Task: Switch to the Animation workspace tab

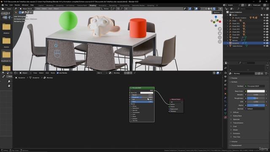Action: click(x=103, y=5)
